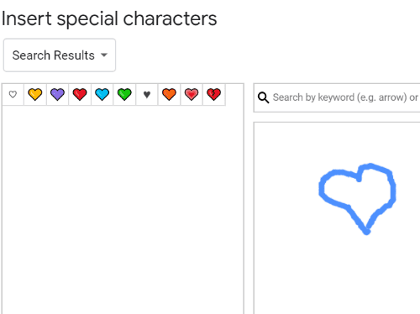The width and height of the screenshot is (420, 314).
Task: Choose the broken heart emoji
Action: (214, 94)
